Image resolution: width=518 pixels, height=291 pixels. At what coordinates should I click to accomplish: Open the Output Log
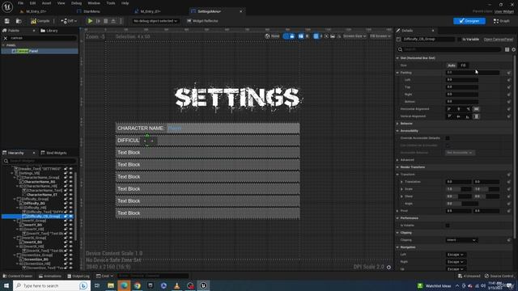[79, 276]
